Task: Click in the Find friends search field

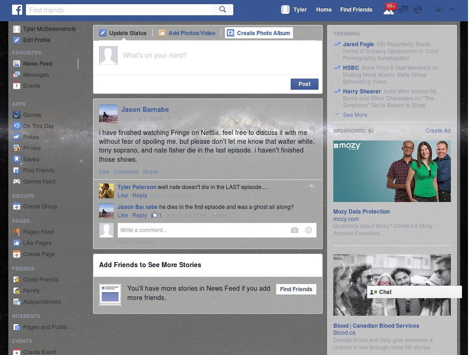Action: [x=119, y=10]
